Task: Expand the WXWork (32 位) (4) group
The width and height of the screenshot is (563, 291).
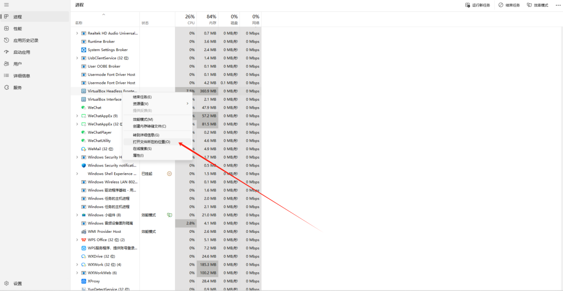Action: (x=77, y=265)
